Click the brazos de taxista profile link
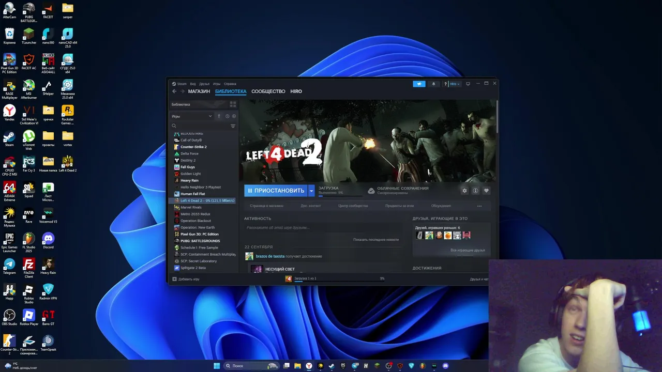The height and width of the screenshot is (372, 662). pos(270,256)
